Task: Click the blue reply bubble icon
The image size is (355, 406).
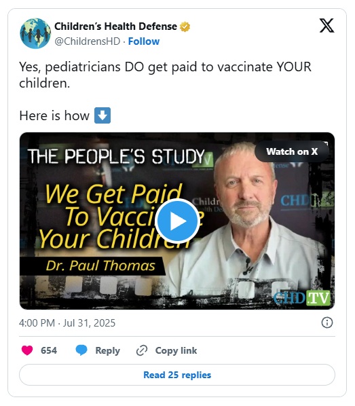Action: (x=81, y=350)
